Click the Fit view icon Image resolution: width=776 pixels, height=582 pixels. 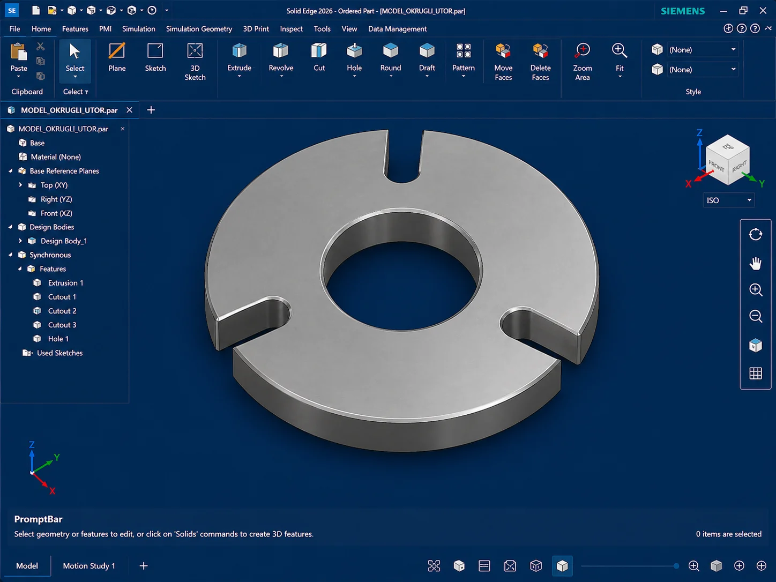click(x=620, y=50)
